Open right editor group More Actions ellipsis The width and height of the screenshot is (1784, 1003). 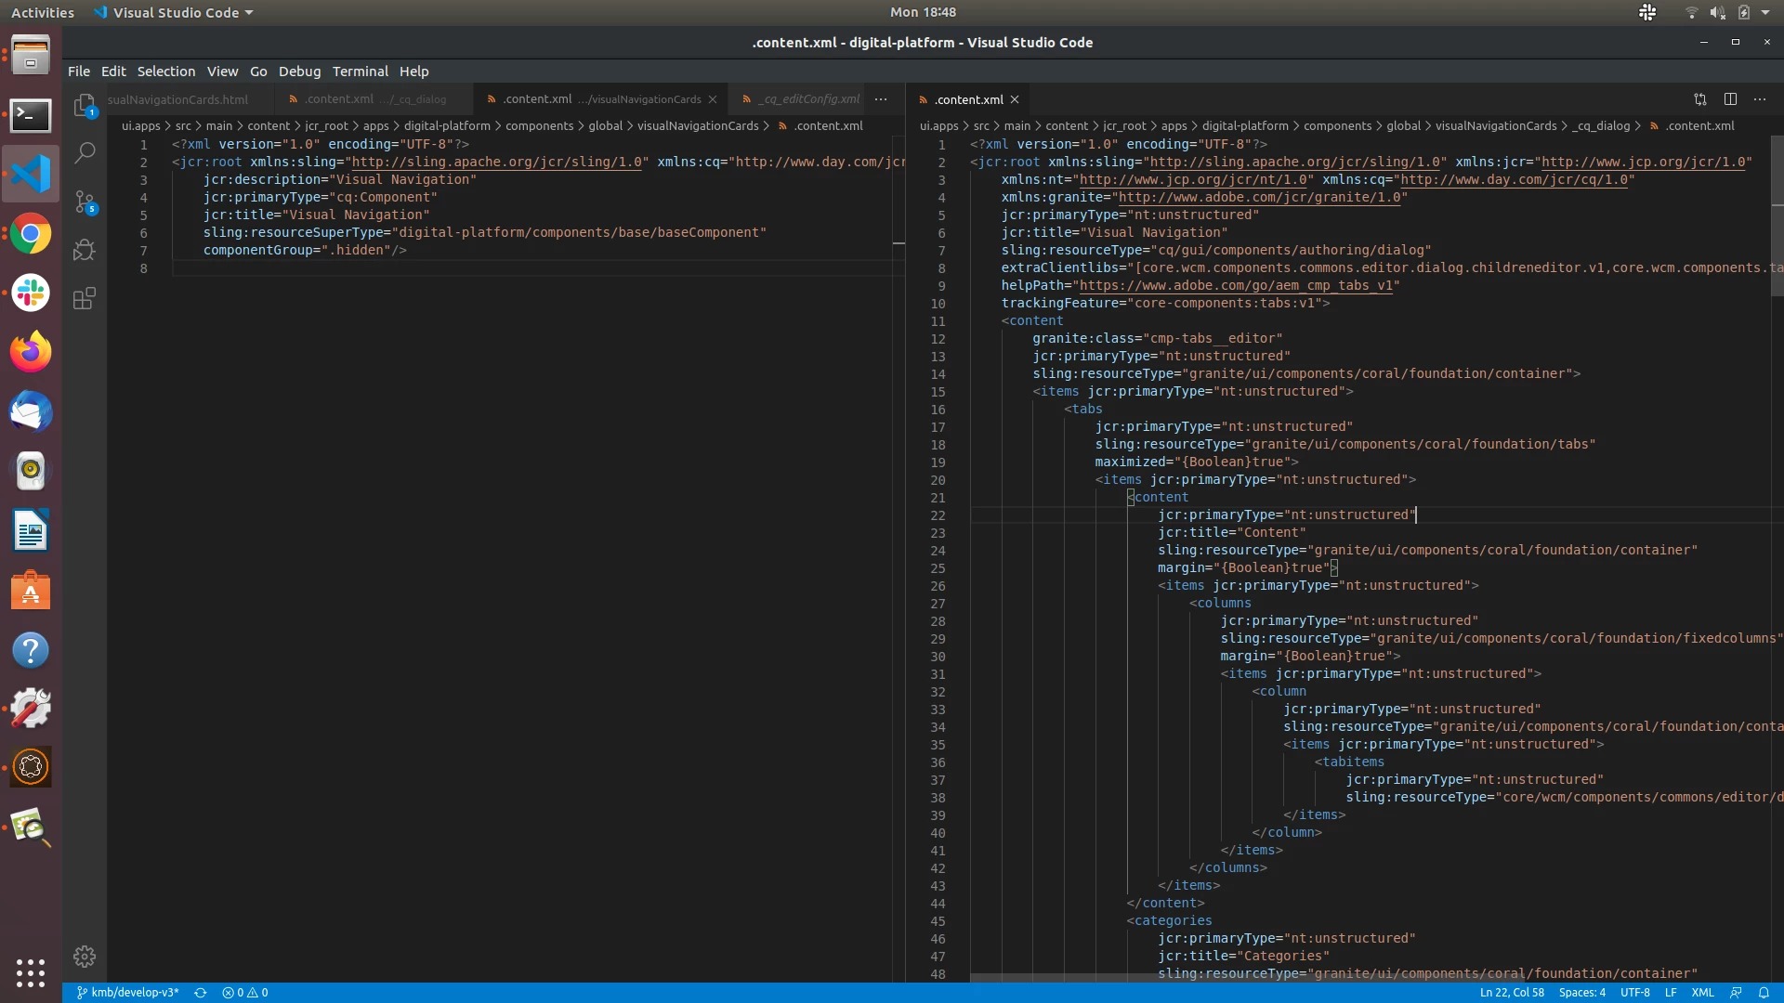click(1760, 99)
